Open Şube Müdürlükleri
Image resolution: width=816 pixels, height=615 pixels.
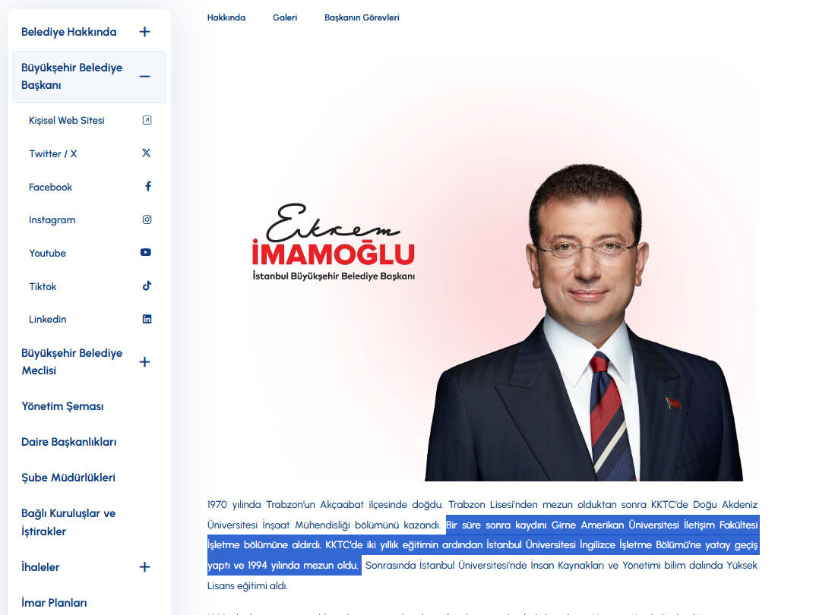click(x=70, y=477)
